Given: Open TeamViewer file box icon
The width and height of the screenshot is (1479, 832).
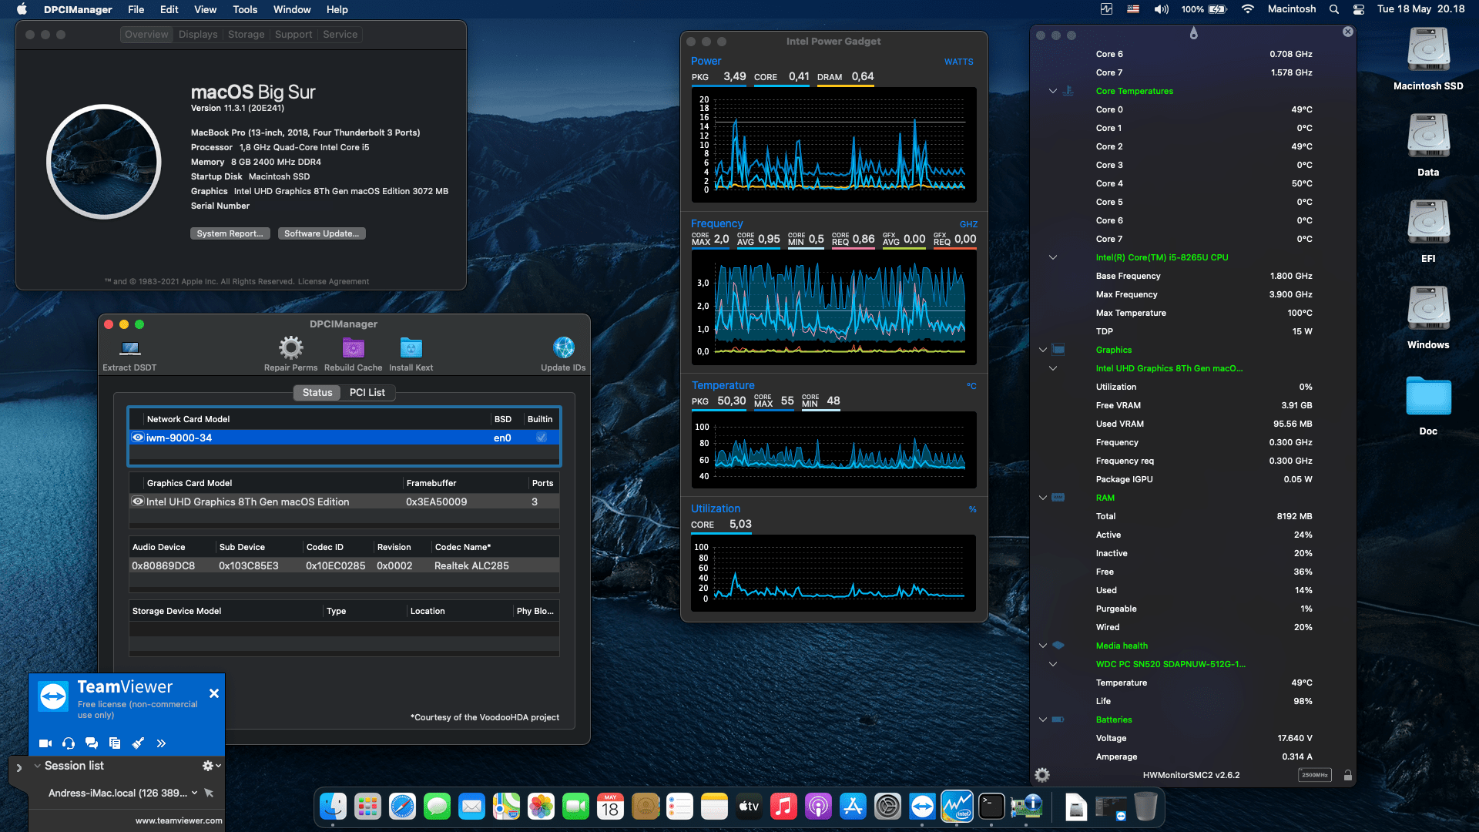Looking at the screenshot, I should click(x=115, y=743).
